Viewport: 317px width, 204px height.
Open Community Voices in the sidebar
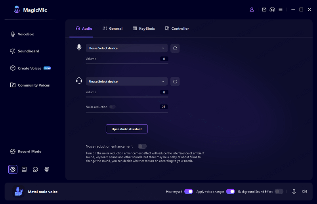coord(30,85)
